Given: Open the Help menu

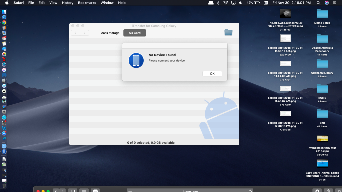Looking at the screenshot, I should click(122, 3).
